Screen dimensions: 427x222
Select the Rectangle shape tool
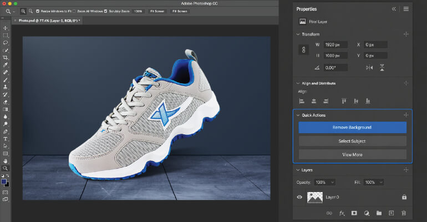click(x=5, y=154)
